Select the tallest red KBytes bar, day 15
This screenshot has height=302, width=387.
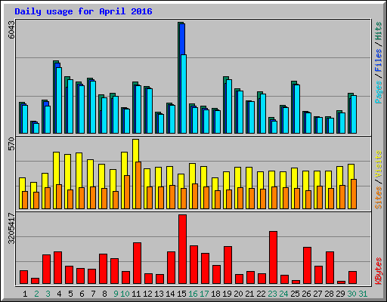183,249
